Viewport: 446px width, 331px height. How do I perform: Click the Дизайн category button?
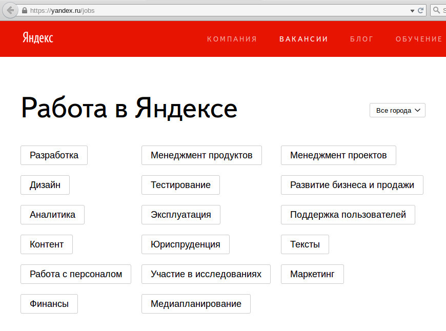(45, 185)
